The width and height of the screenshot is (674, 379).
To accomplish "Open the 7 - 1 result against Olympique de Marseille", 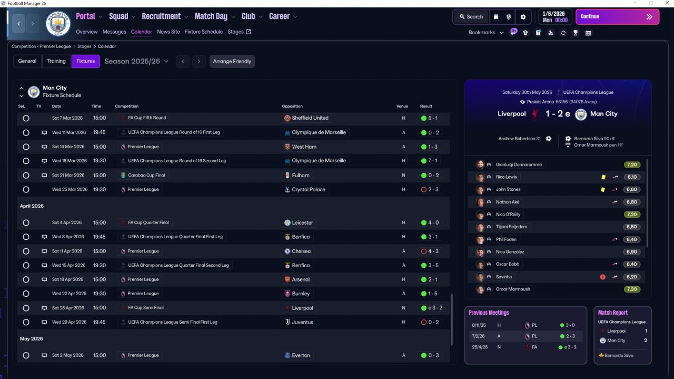I will click(x=430, y=161).
